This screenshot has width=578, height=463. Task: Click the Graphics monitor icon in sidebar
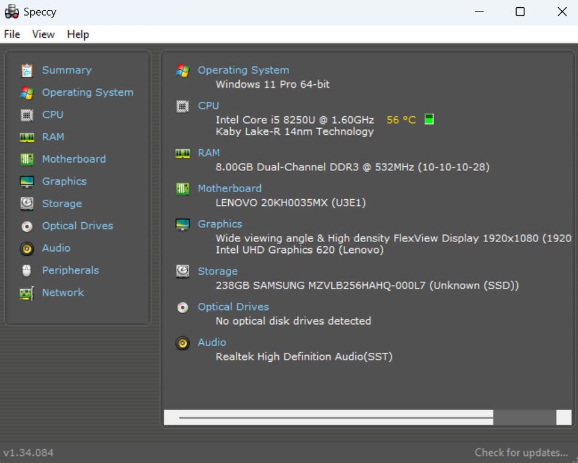click(x=26, y=182)
